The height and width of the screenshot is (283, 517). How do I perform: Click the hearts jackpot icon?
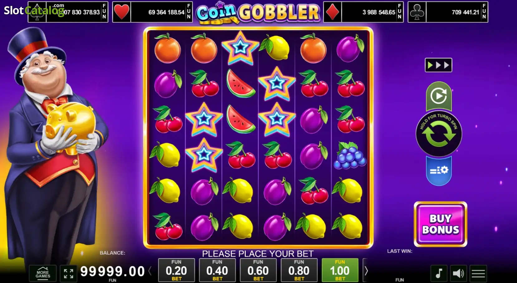coord(122,12)
